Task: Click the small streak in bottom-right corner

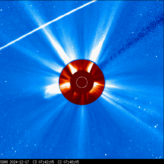Action: (160, 157)
